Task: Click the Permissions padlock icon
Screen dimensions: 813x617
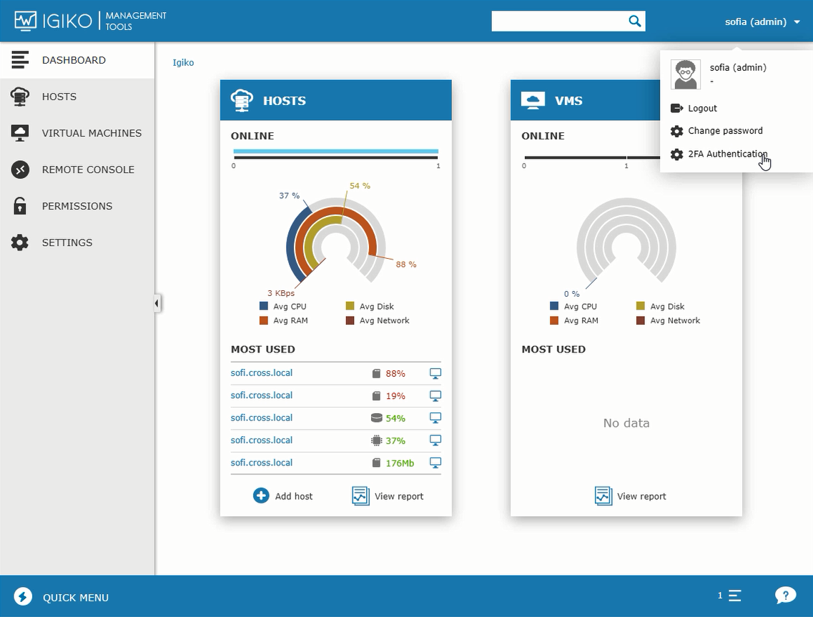Action: (x=20, y=206)
